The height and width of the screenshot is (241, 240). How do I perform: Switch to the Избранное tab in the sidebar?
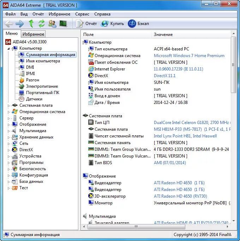(x=33, y=34)
